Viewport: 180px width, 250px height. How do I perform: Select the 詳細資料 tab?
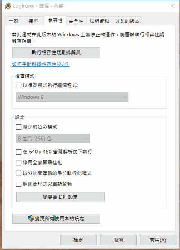(x=99, y=21)
